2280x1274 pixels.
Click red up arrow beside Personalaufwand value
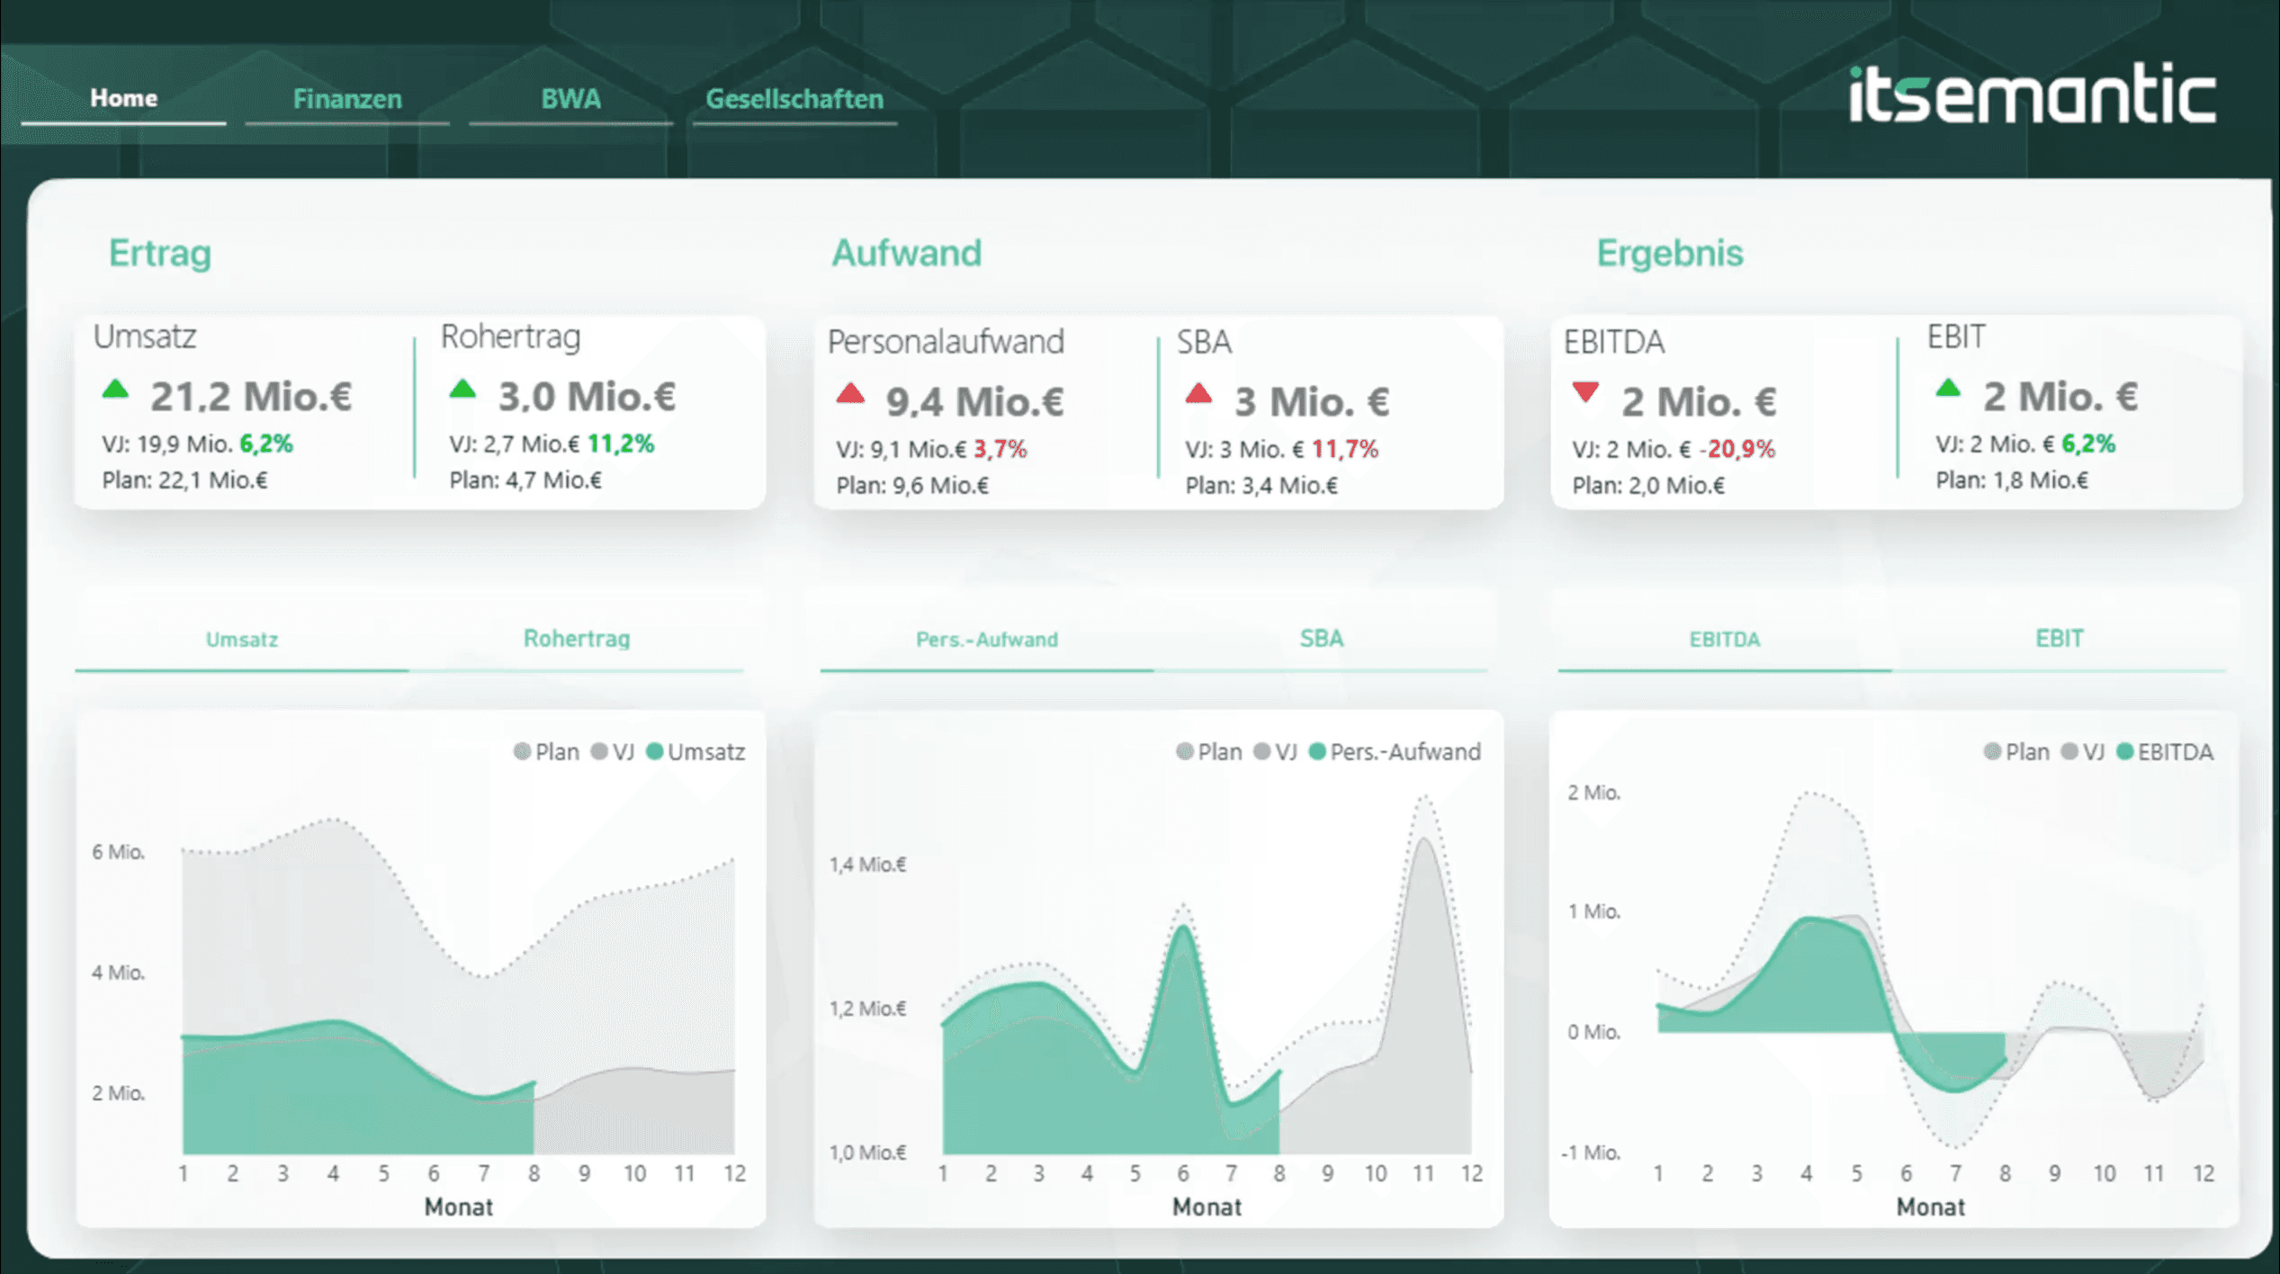click(850, 394)
